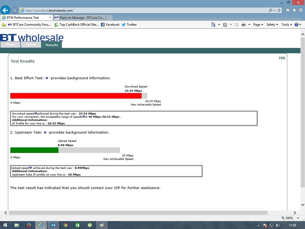305x229 pixels.
Task: Click the network tray icon
Action: [271, 225]
